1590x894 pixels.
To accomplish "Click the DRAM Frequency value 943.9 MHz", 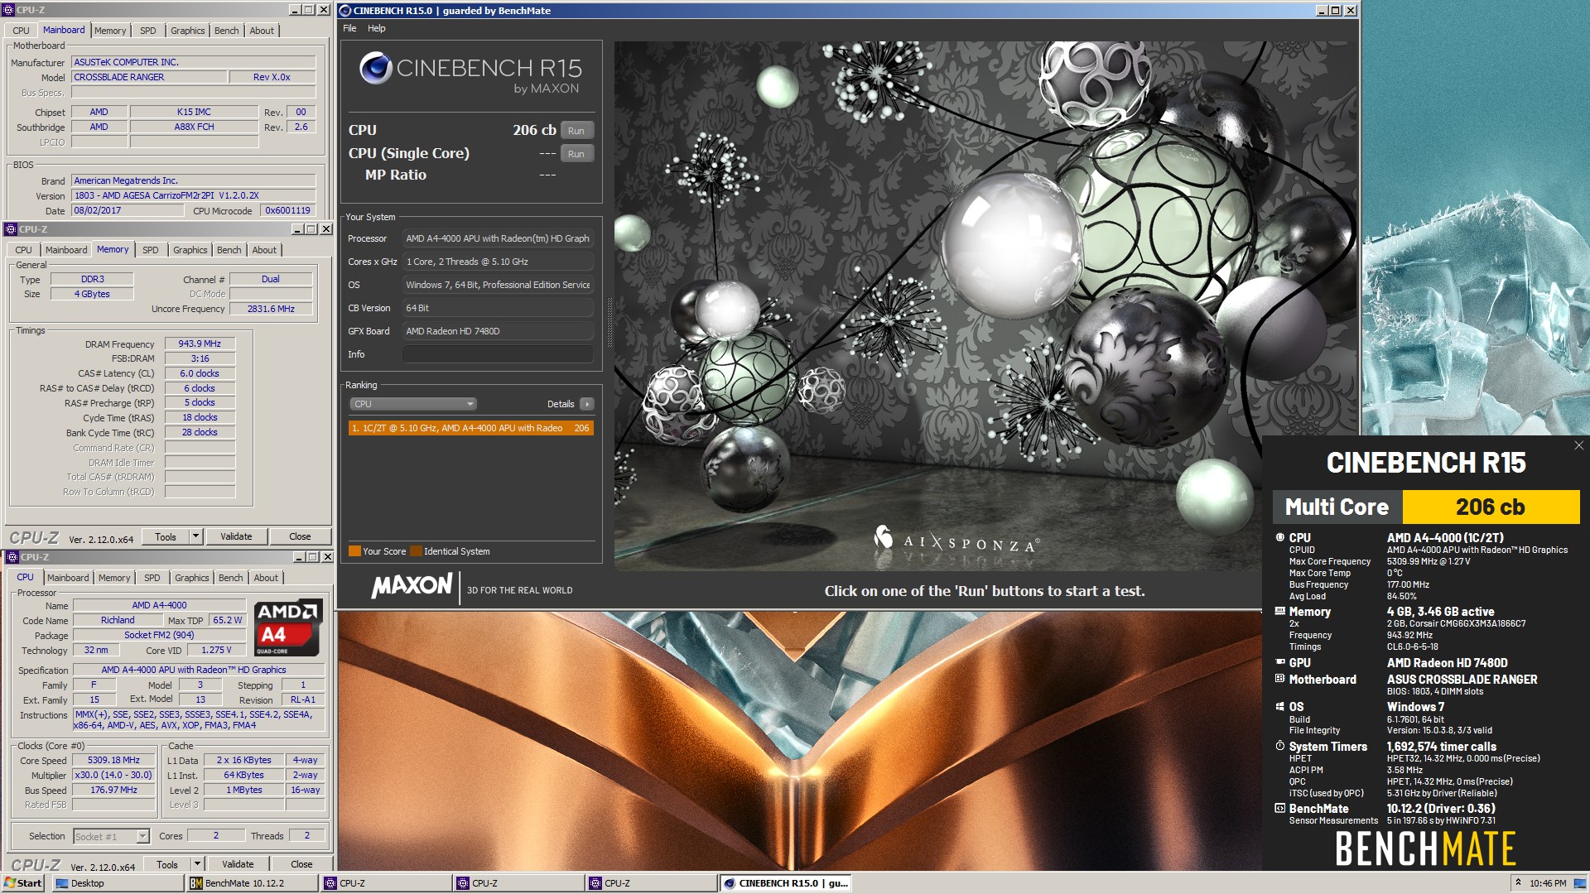I will coord(200,344).
